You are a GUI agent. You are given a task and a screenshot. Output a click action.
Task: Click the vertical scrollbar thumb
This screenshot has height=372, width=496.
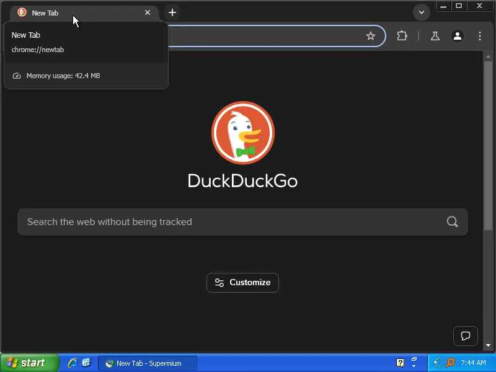488,146
